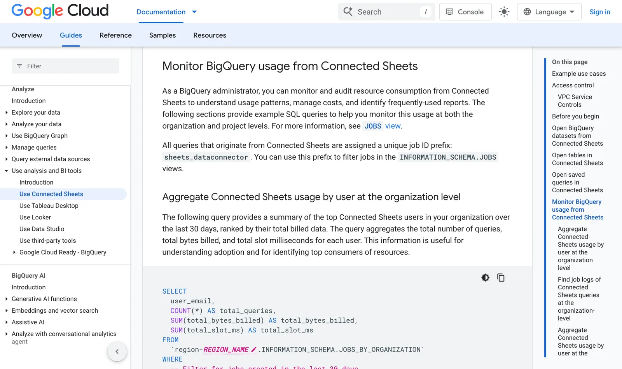Switch to the Overview tab
The height and width of the screenshot is (369, 622).
[27, 35]
